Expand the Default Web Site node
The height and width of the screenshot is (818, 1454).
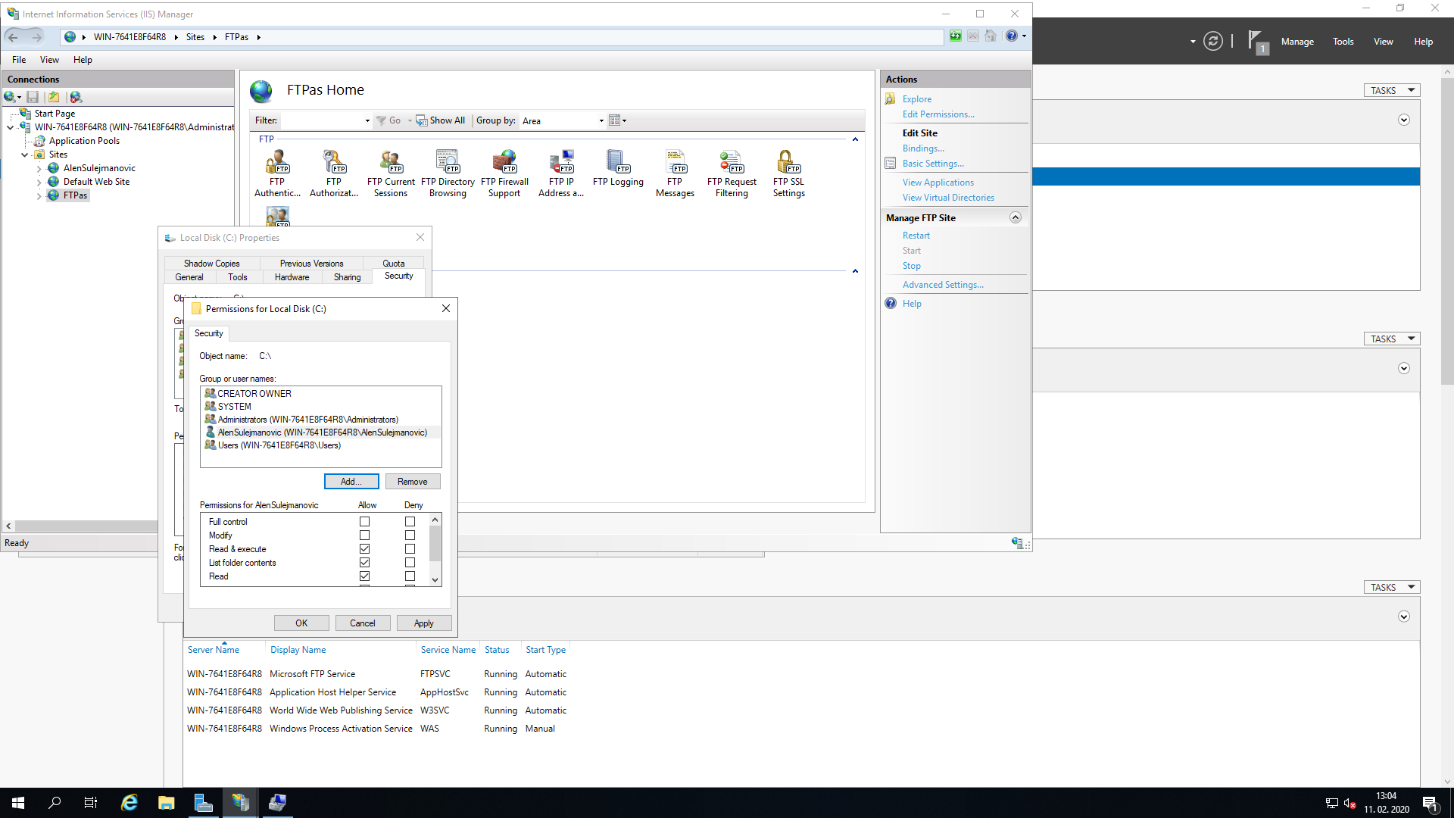click(x=39, y=182)
